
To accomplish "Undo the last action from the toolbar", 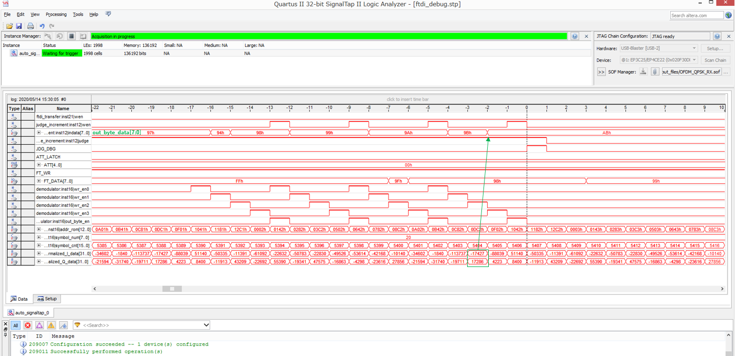I will [42, 26].
